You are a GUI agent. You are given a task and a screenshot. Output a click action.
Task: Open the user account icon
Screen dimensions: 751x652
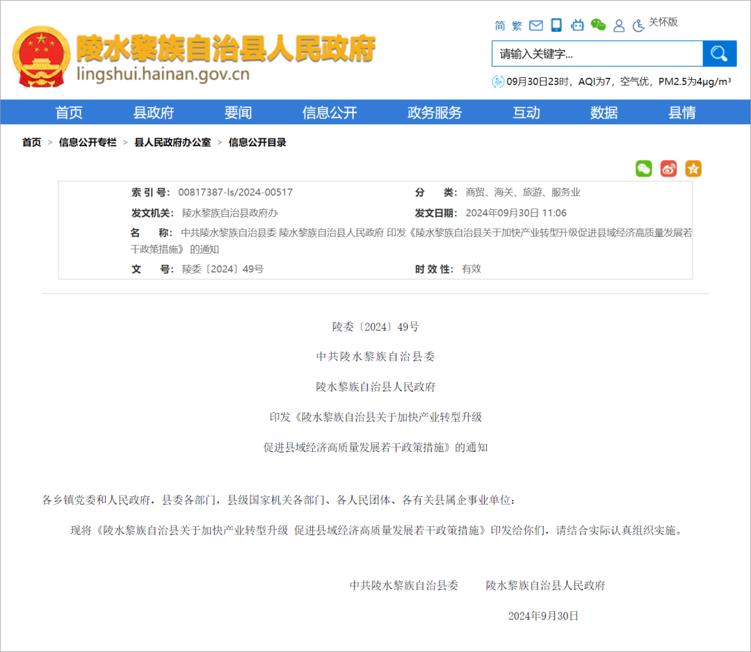(619, 26)
